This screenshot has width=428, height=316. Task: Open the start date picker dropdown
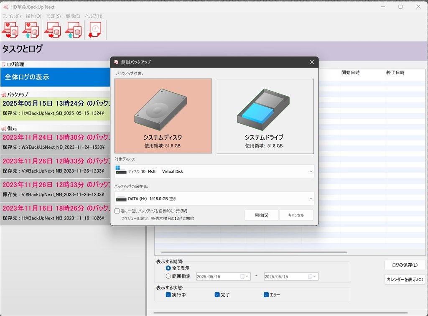(x=247, y=276)
